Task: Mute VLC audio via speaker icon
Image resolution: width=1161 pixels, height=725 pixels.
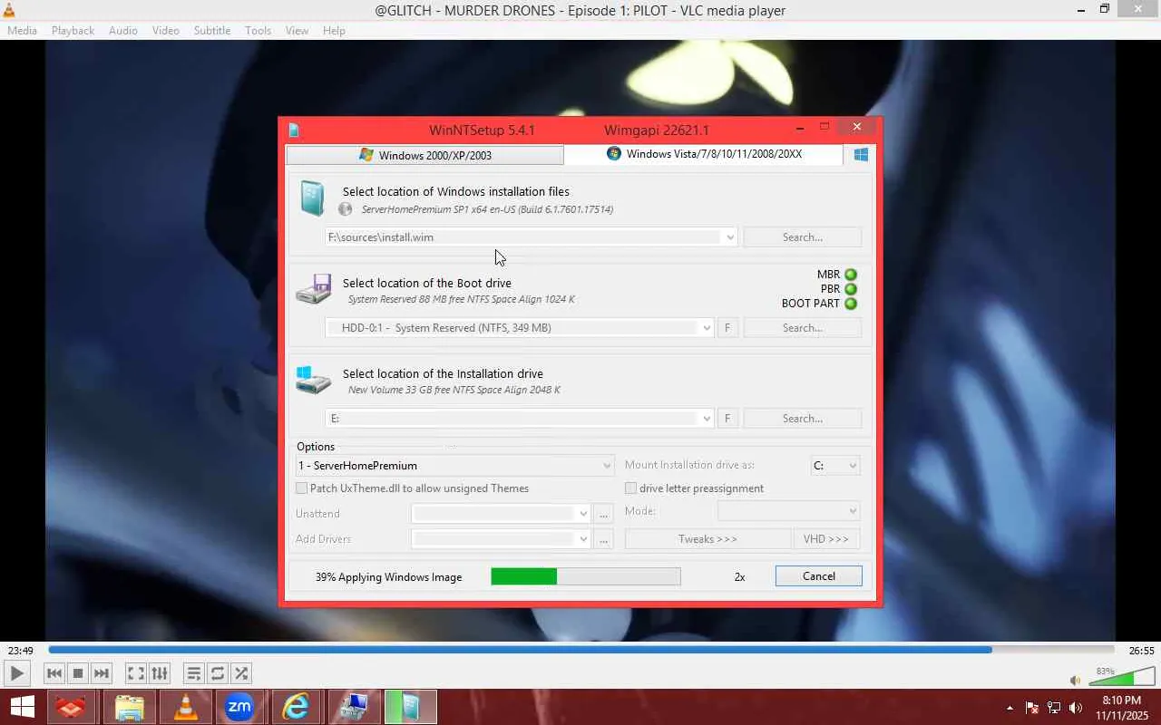Action: tap(1075, 680)
